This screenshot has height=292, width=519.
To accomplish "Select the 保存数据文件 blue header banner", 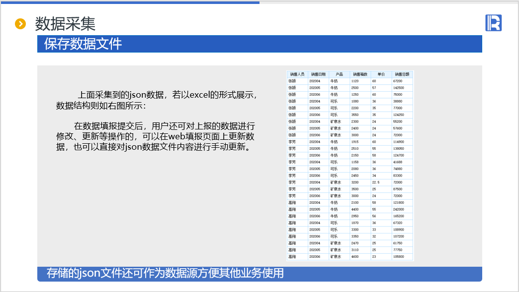I will tap(259, 44).
